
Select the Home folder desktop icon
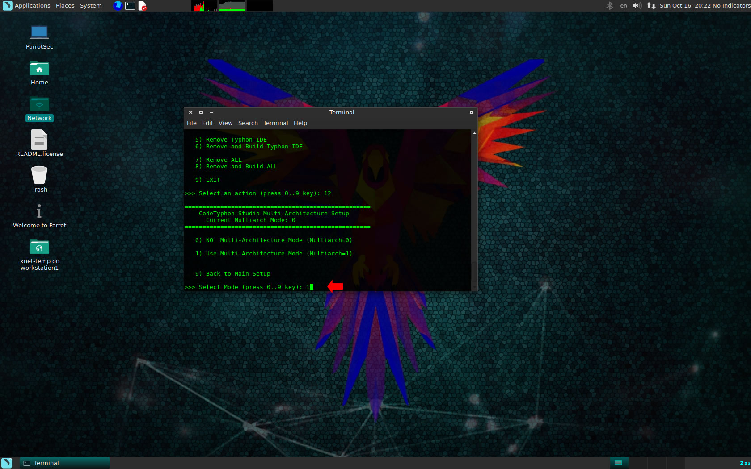pyautogui.click(x=39, y=69)
